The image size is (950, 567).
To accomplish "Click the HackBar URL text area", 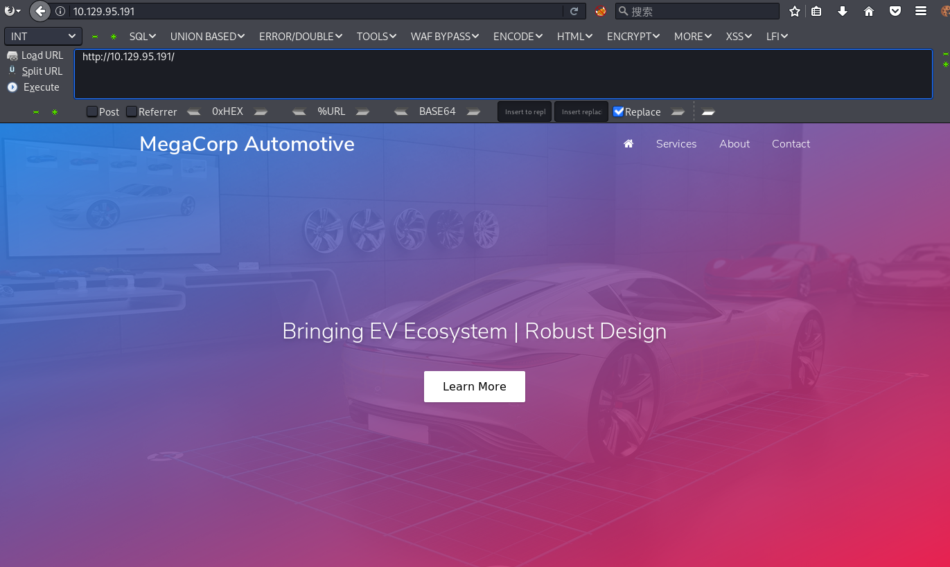I will (502, 74).
